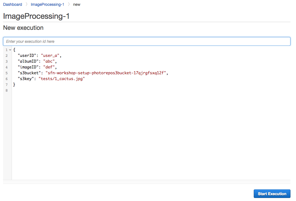Click the closing brace on line 7
The width and height of the screenshot is (296, 201).
click(x=14, y=84)
